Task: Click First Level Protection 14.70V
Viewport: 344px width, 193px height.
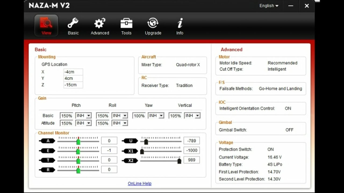Action: (274, 172)
